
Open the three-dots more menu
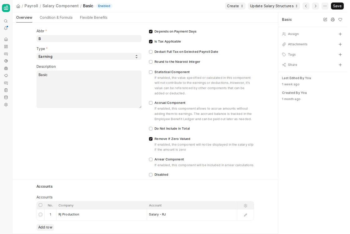point(325,6)
